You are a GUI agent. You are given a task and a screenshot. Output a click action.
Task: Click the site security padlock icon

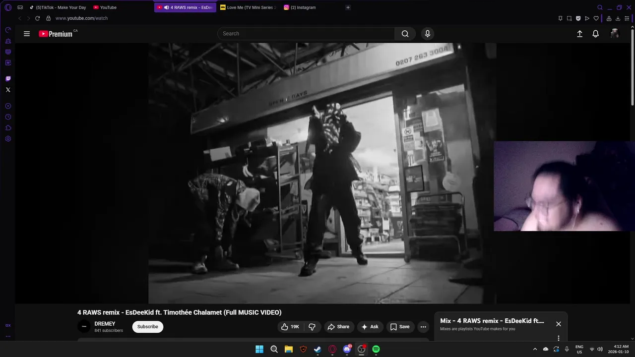(48, 18)
